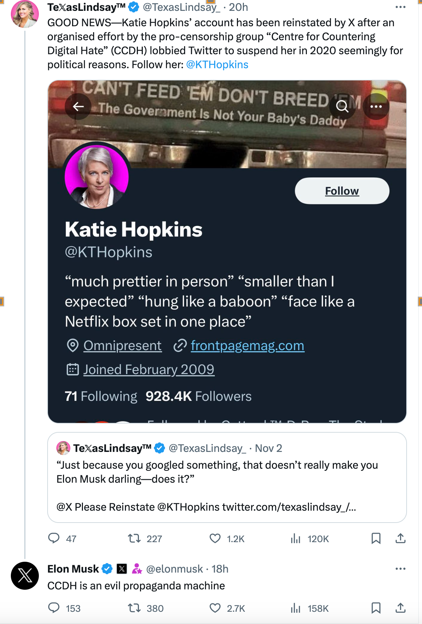This screenshot has width=422, height=624.
Task: Share TexasLindsay's tweet
Action: (400, 538)
